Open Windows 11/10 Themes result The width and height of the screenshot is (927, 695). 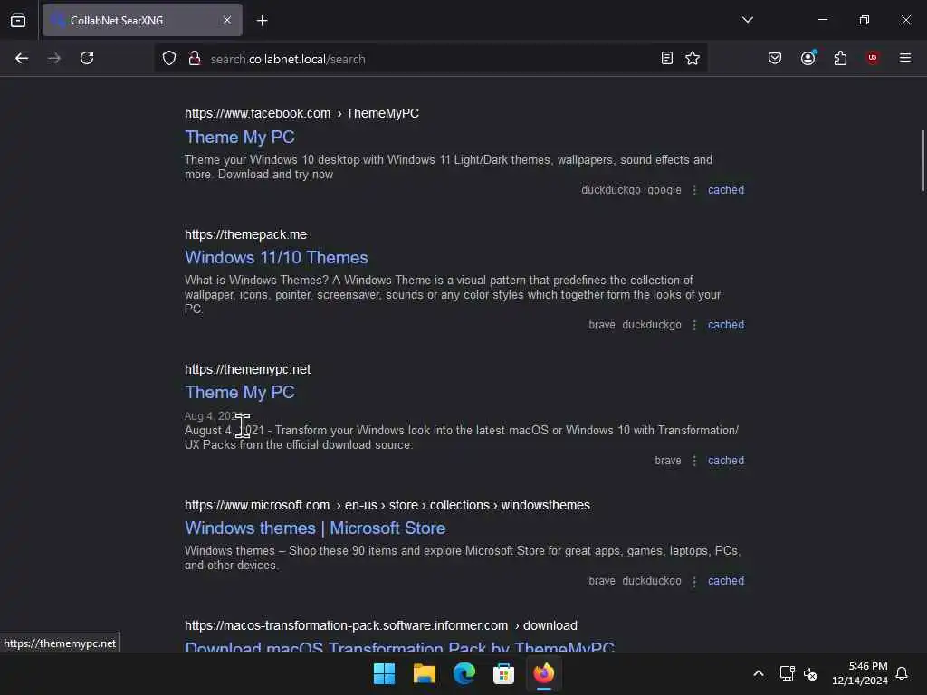[x=276, y=258]
